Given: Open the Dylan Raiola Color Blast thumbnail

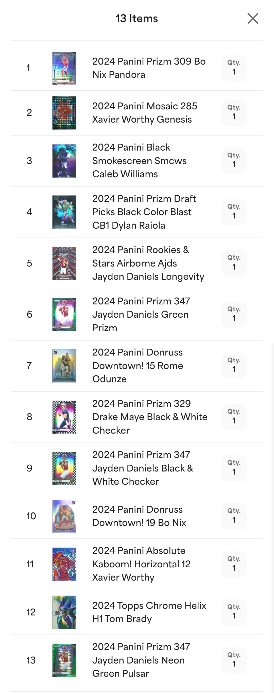Looking at the screenshot, I should [x=64, y=212].
